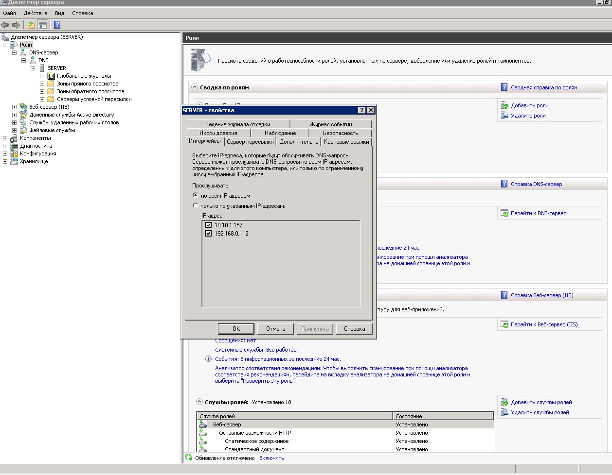Click the blue Help toolbar icon
The image size is (612, 475).
coord(57,25)
